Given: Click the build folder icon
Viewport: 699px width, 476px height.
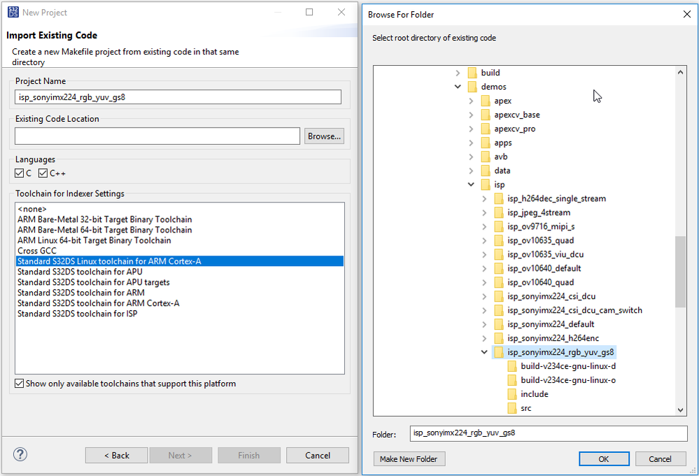Looking at the screenshot, I should click(x=472, y=73).
